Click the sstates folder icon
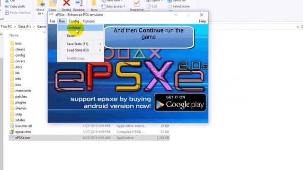Screen dimensions: 303x170 point(12,120)
